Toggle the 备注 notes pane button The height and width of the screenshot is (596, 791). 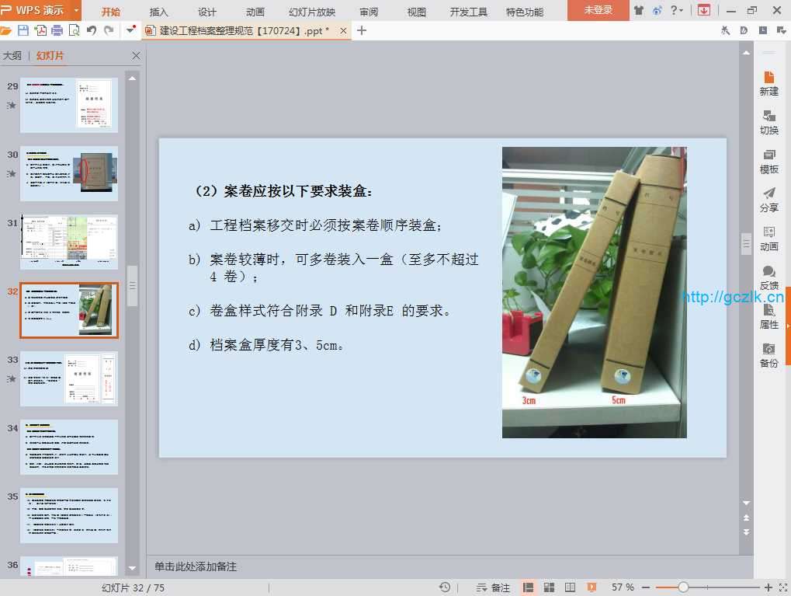(494, 587)
